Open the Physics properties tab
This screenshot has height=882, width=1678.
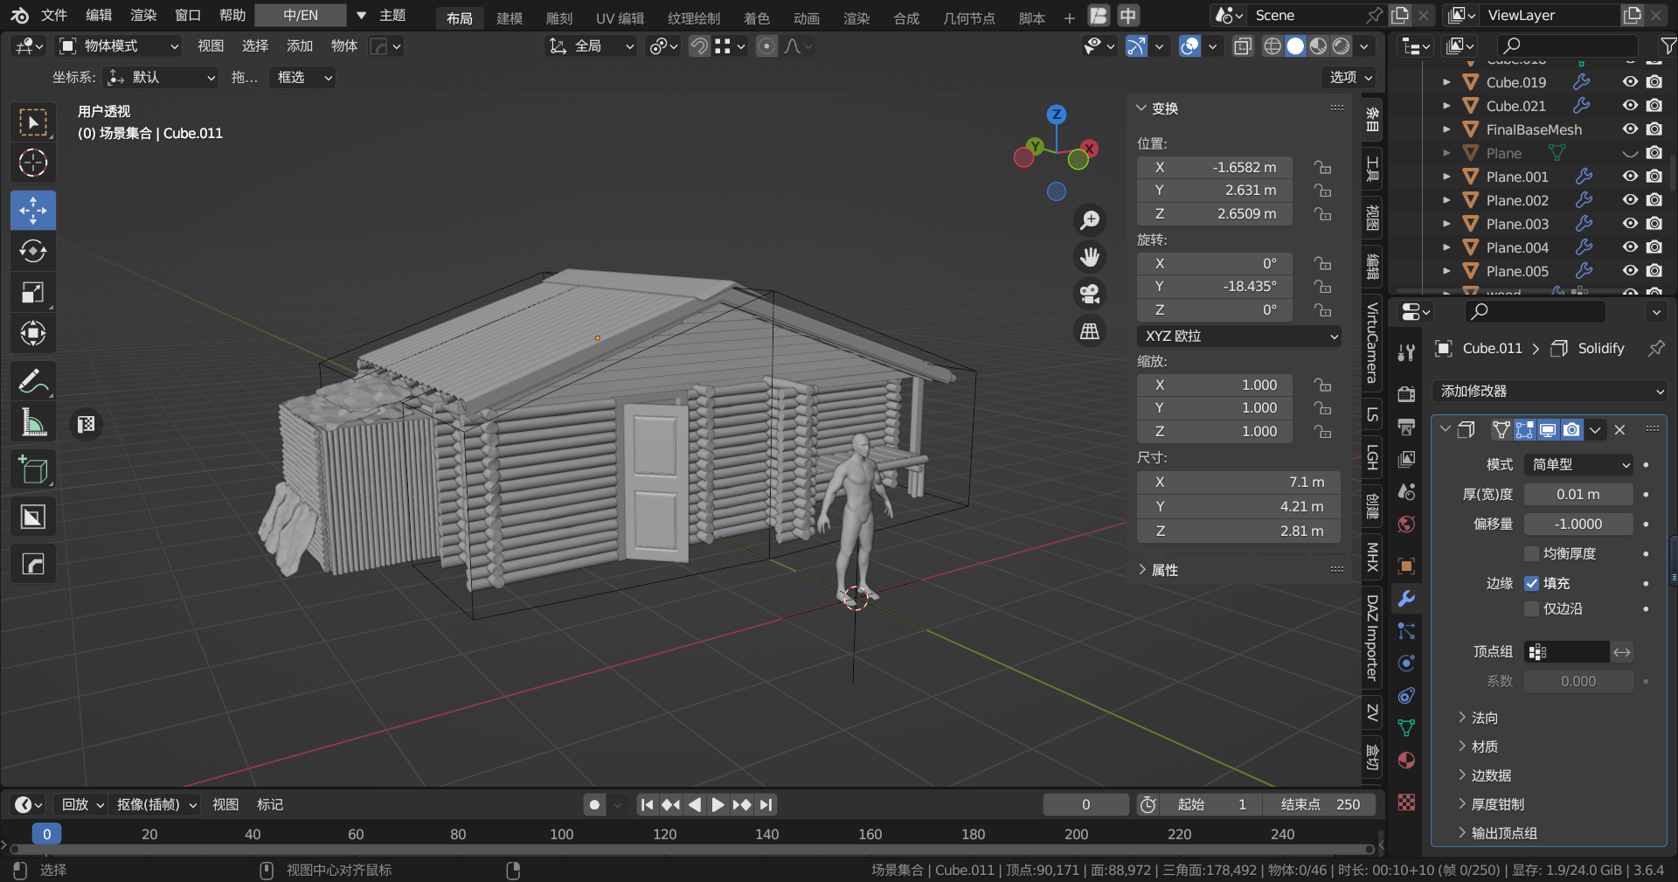point(1406,663)
